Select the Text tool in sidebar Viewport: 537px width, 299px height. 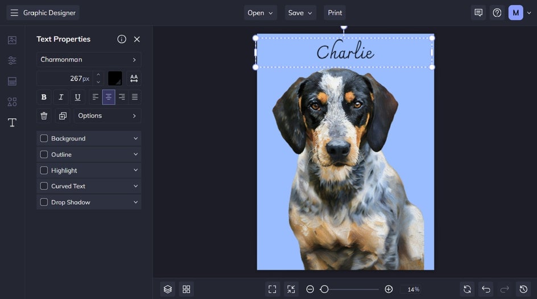pos(12,122)
